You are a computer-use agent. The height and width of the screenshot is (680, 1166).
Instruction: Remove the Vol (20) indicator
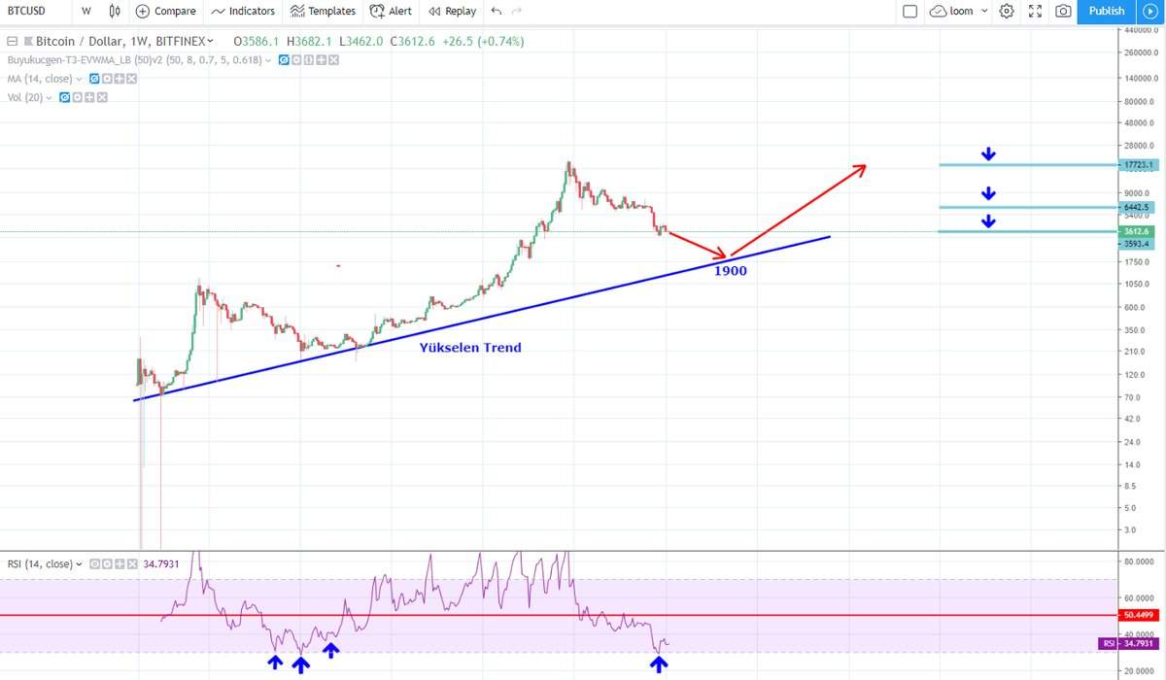(x=102, y=97)
